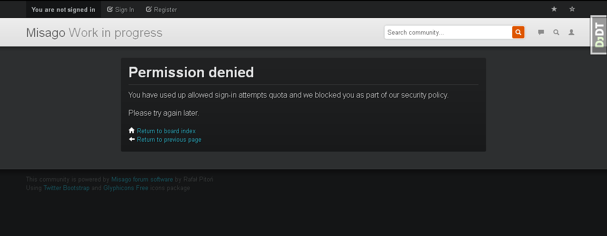Select the 'You are not signed in' item
Screen dimensions: 607x236
(63, 9)
